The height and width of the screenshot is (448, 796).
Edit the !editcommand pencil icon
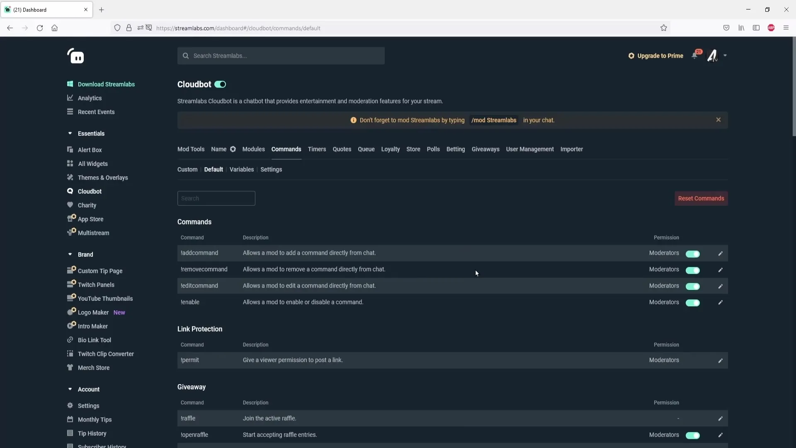(720, 286)
